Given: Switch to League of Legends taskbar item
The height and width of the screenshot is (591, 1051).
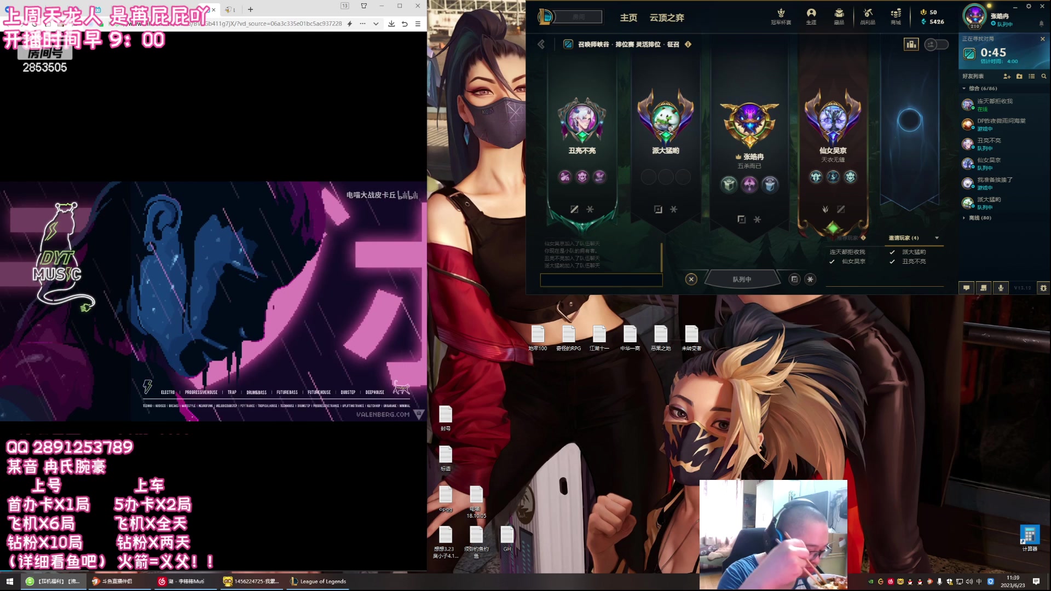Looking at the screenshot, I should pyautogui.click(x=319, y=581).
